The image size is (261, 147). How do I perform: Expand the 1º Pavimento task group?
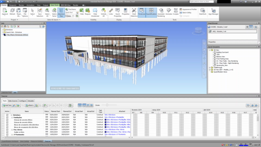pyautogui.click(x=12, y=134)
